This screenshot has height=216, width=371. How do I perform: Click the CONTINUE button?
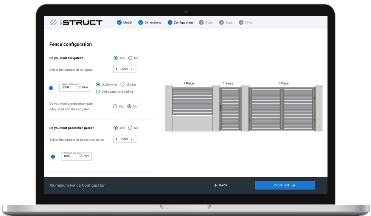point(285,185)
